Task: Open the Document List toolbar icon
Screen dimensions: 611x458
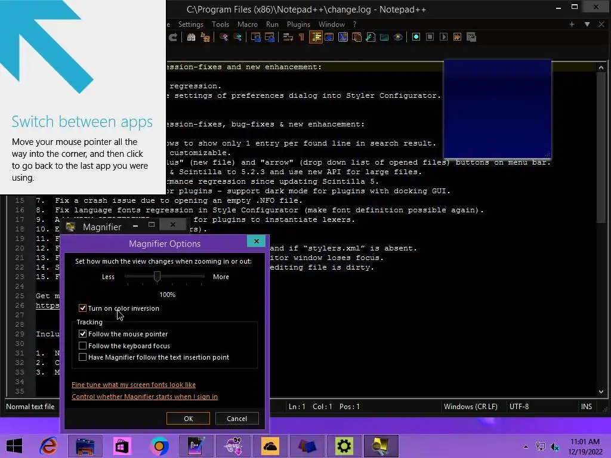Action: [x=357, y=37]
